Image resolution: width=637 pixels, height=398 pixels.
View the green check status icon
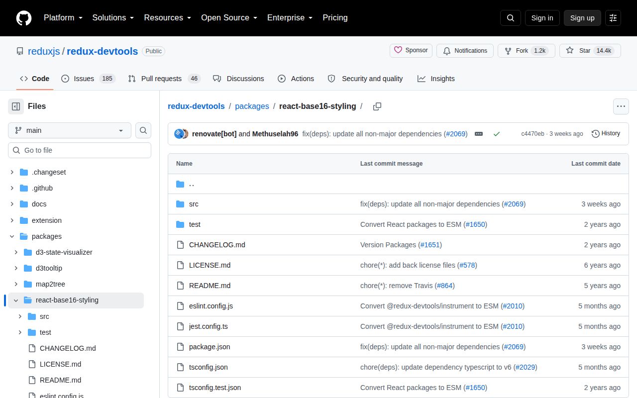point(496,134)
